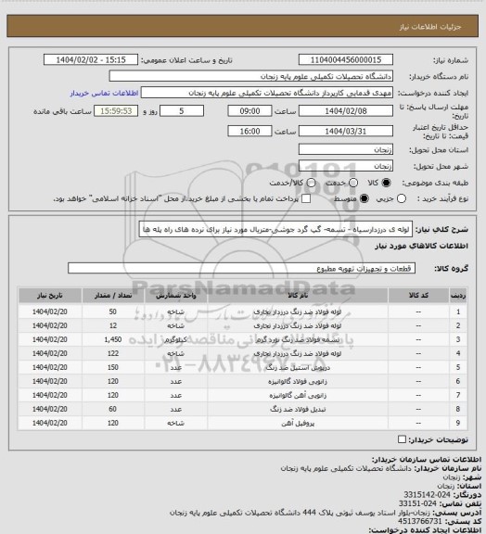486x534 pixels.
Task: Click quantity 1,450 in row 3
Action: (113, 339)
